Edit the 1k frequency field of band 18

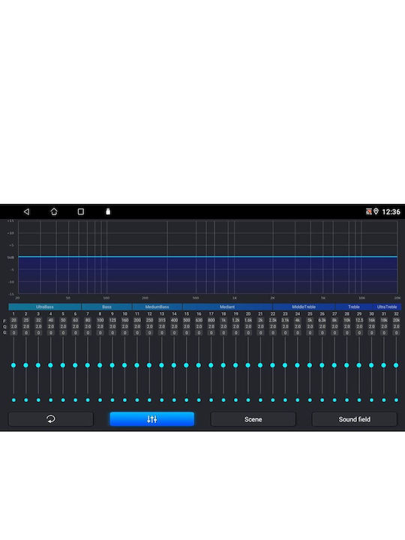point(223,320)
